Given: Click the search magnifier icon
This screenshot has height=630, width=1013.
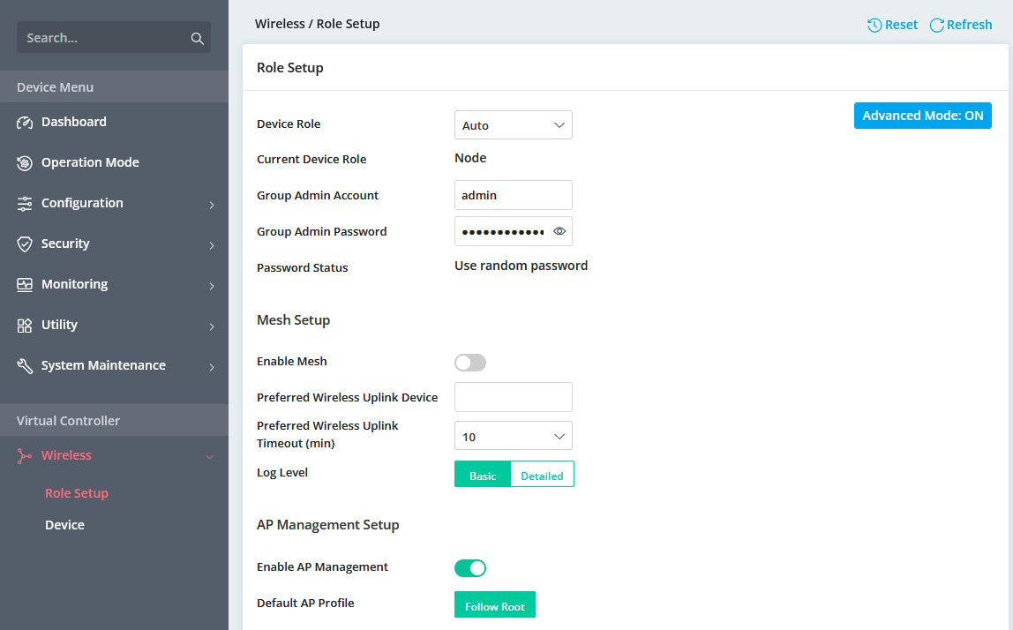Looking at the screenshot, I should pos(197,38).
